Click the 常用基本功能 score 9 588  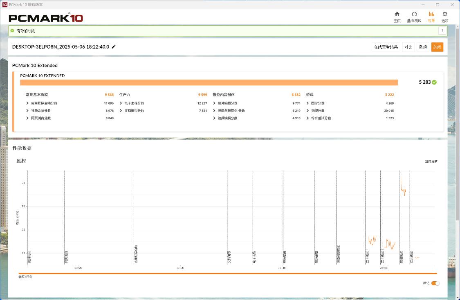pos(109,95)
